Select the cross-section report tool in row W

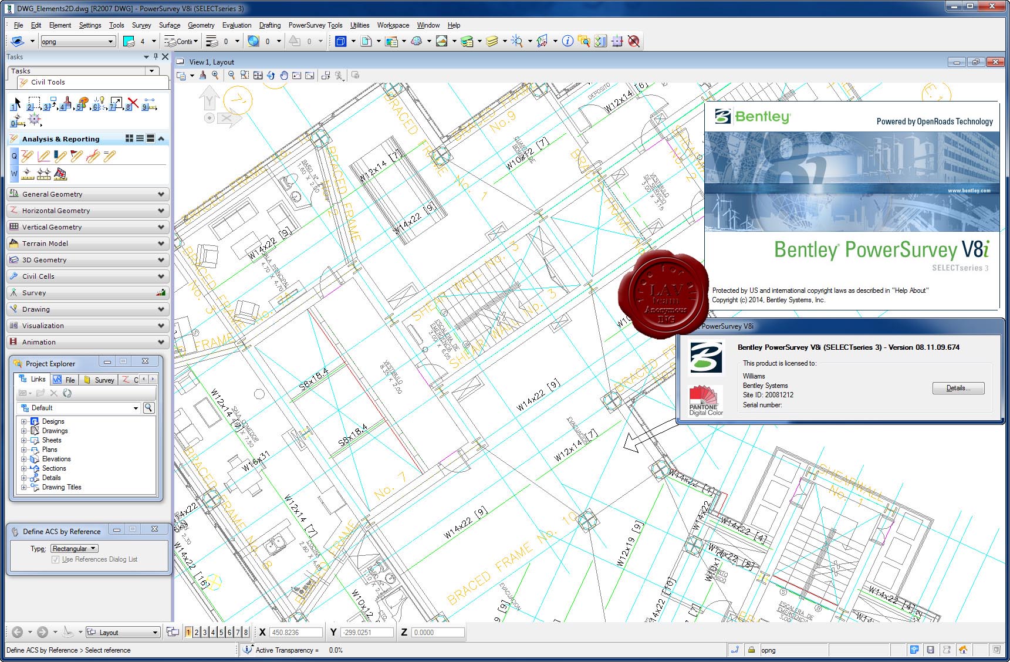coord(60,174)
